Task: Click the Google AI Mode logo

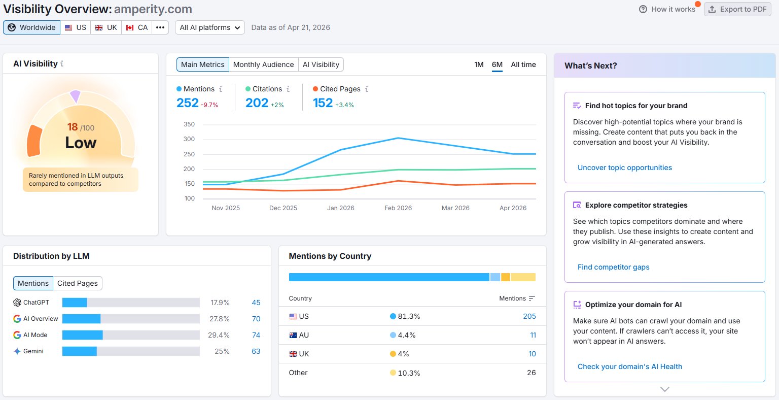Action: 17,335
